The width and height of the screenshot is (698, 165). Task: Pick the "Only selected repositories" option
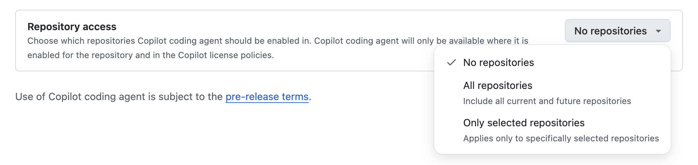pos(523,123)
